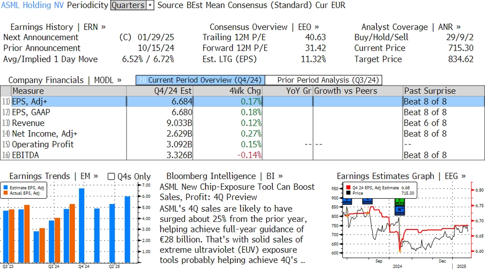Click the Next Announcement date 01/29/25
The image size is (485, 271).
pos(156,37)
